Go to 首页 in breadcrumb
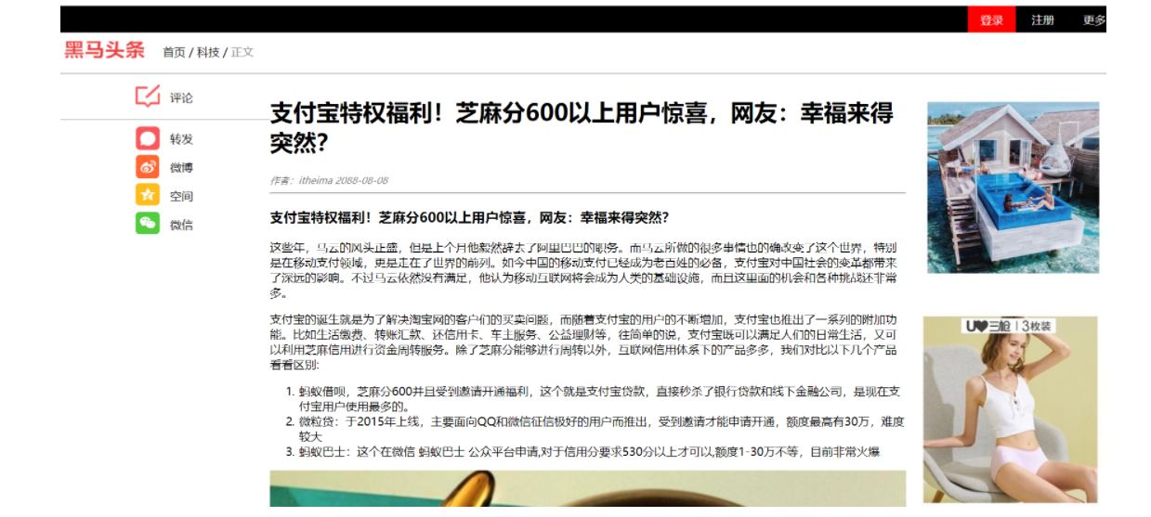The width and height of the screenshot is (1151, 517). tap(174, 52)
